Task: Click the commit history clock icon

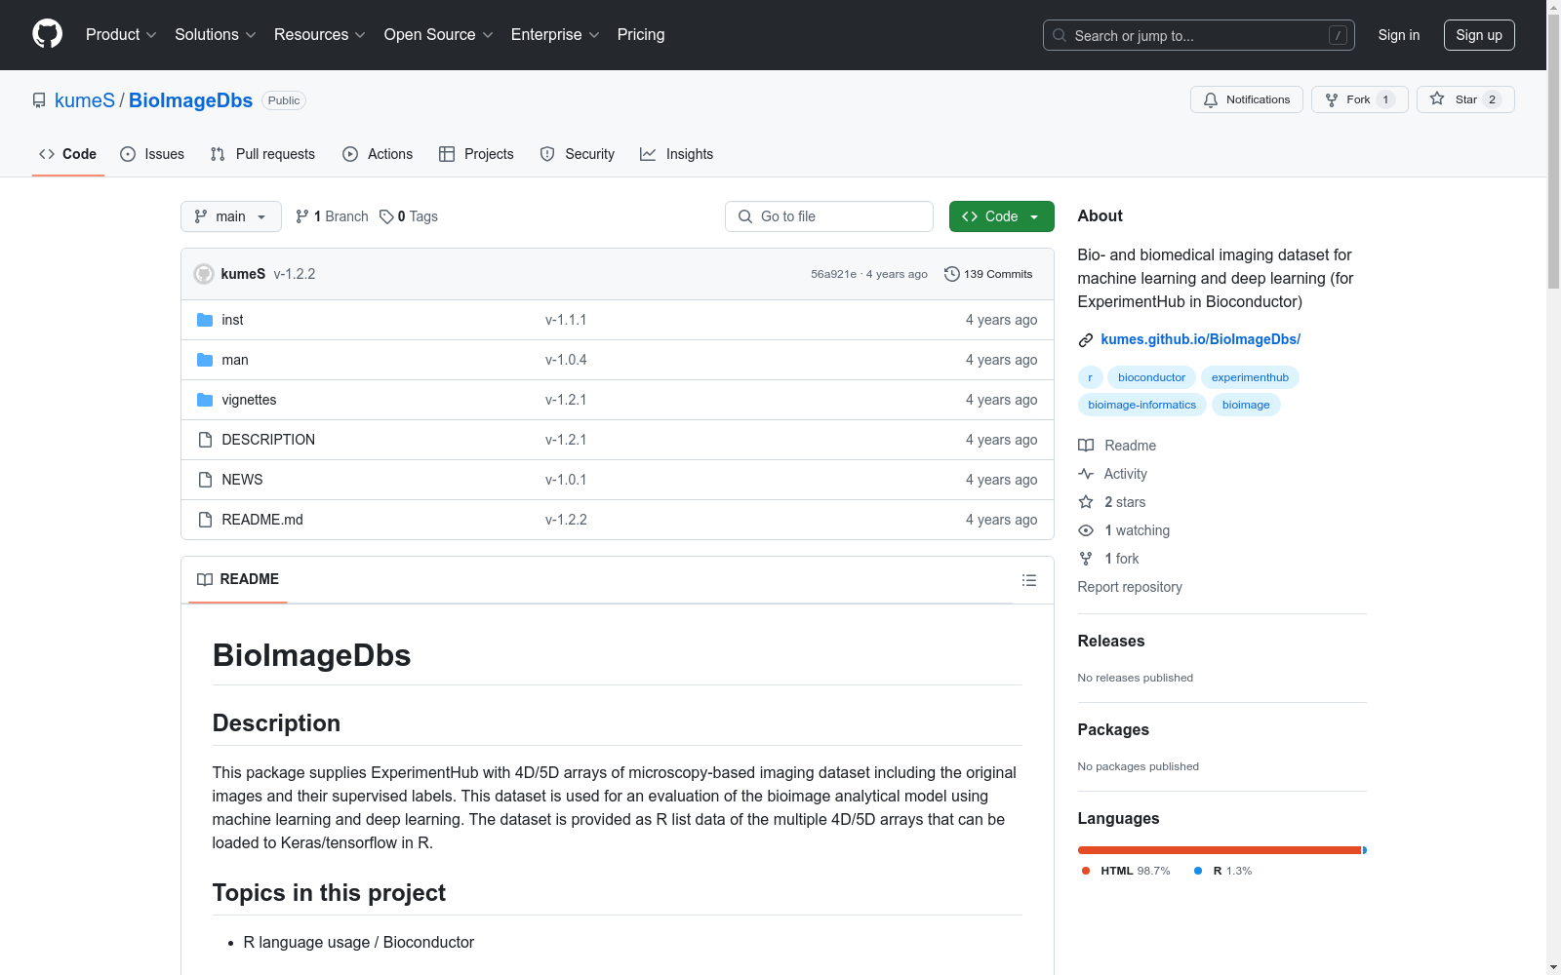Action: coord(952,274)
